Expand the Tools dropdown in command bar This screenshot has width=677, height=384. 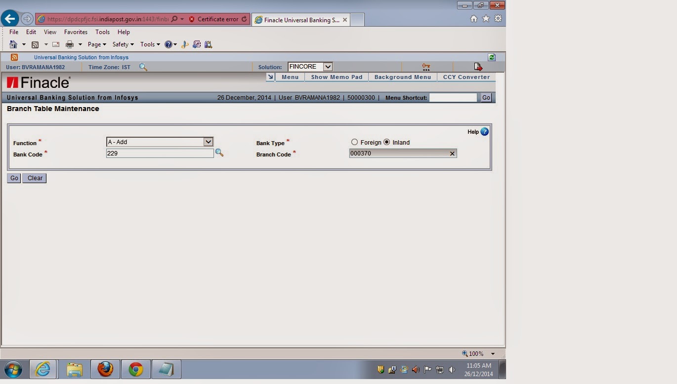click(x=150, y=44)
